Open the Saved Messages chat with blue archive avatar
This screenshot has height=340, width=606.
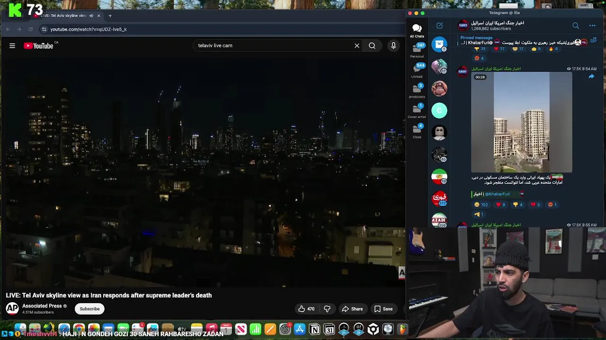tap(439, 45)
